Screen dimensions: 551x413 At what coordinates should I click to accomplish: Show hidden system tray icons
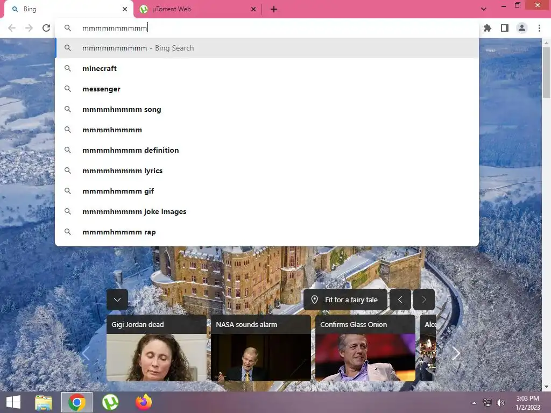[474, 403]
